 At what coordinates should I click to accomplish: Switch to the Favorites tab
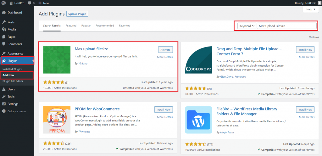[x=125, y=26]
